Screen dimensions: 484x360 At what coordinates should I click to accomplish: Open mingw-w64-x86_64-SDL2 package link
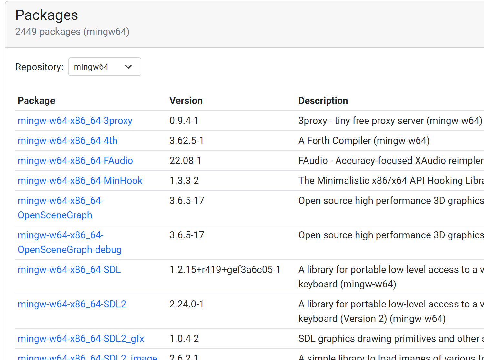pyautogui.click(x=72, y=304)
